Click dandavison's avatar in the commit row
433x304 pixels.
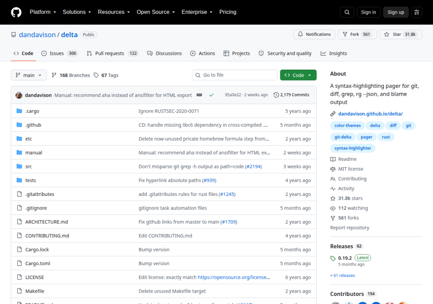19,95
